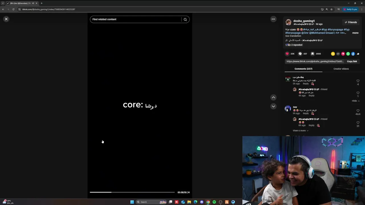Like the 4h ago reply comment
The width and height of the screenshot is (365, 205).
358,93
